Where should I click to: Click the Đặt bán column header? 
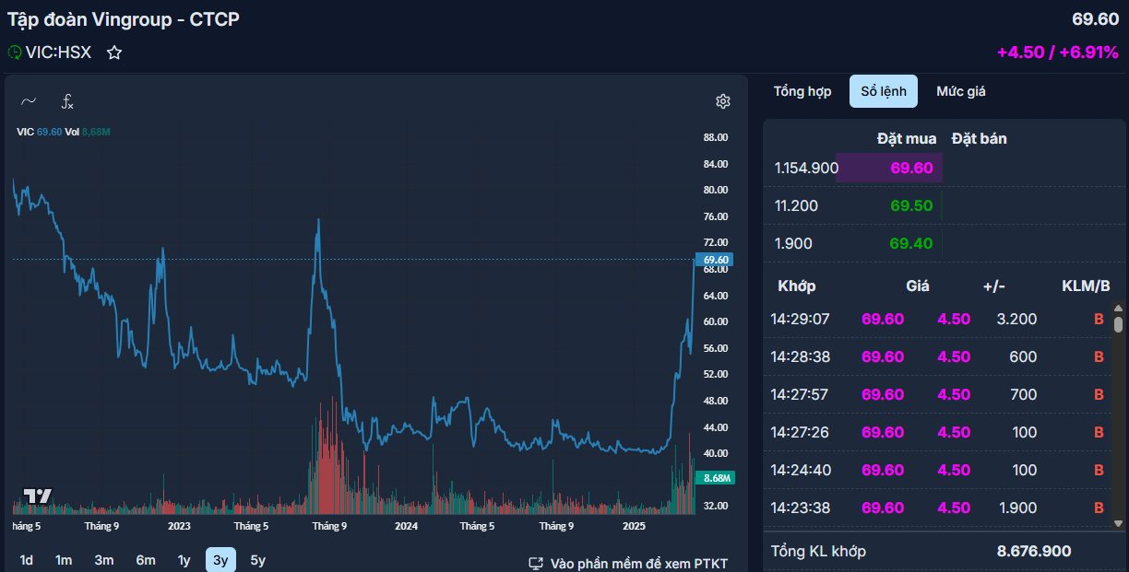coord(980,138)
